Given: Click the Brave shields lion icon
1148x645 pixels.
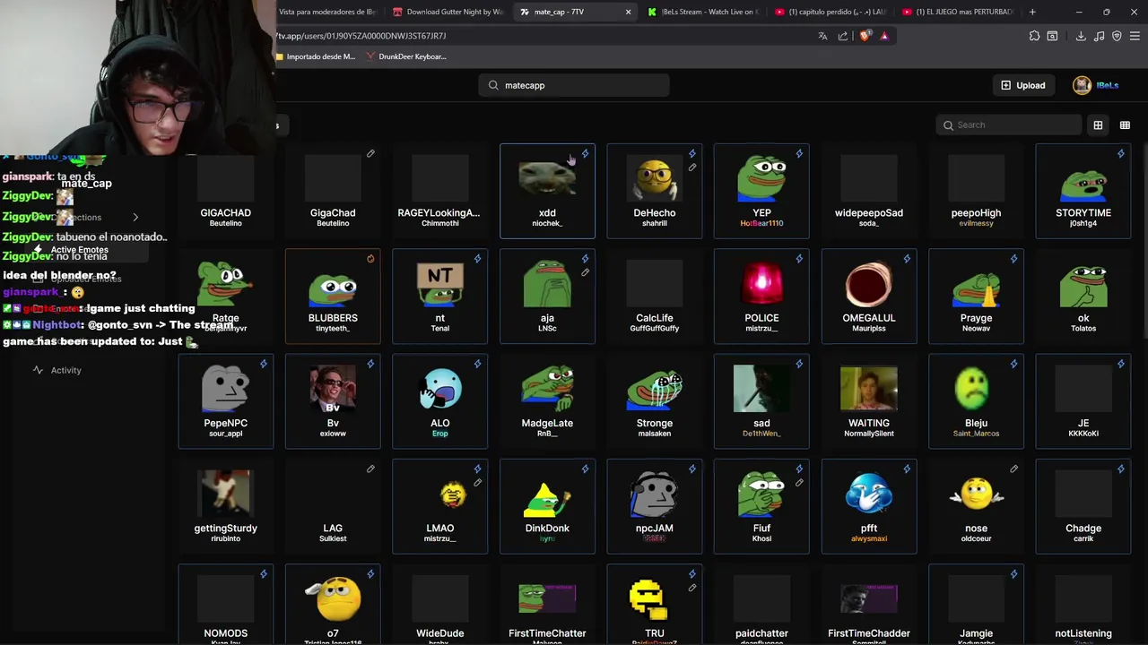Looking at the screenshot, I should click(x=865, y=36).
